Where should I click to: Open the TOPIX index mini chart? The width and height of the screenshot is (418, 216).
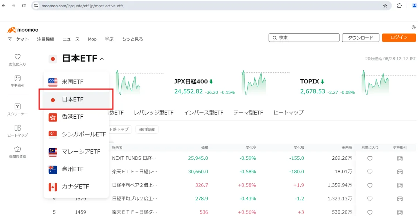[374, 83]
